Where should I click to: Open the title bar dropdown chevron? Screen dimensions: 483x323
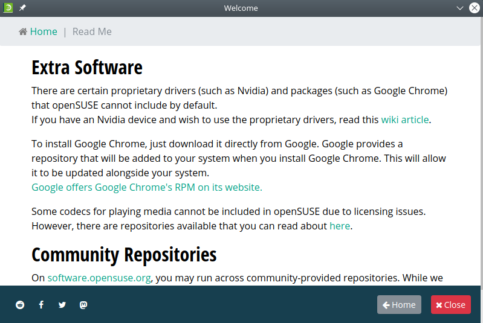460,8
